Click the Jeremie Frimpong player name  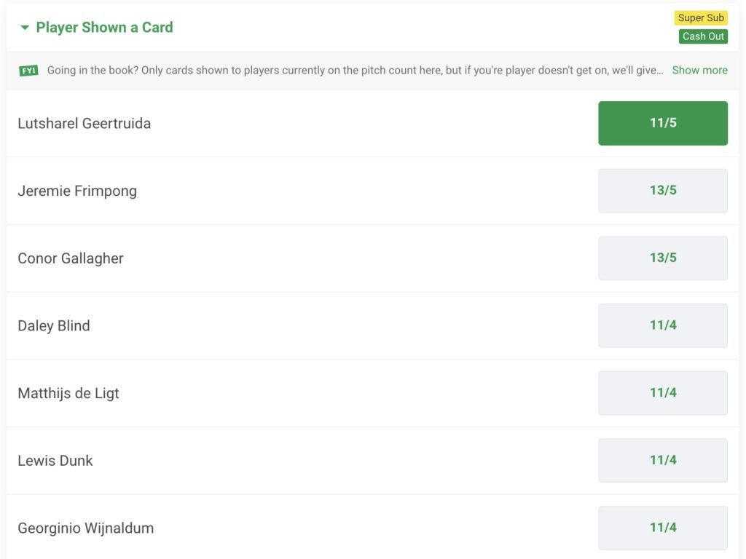(77, 191)
